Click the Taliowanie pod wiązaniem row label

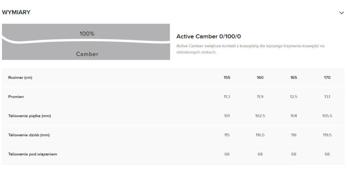point(33,154)
